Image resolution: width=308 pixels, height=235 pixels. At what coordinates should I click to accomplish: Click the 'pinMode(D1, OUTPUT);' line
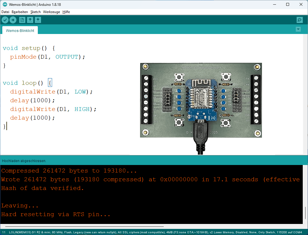click(x=47, y=57)
